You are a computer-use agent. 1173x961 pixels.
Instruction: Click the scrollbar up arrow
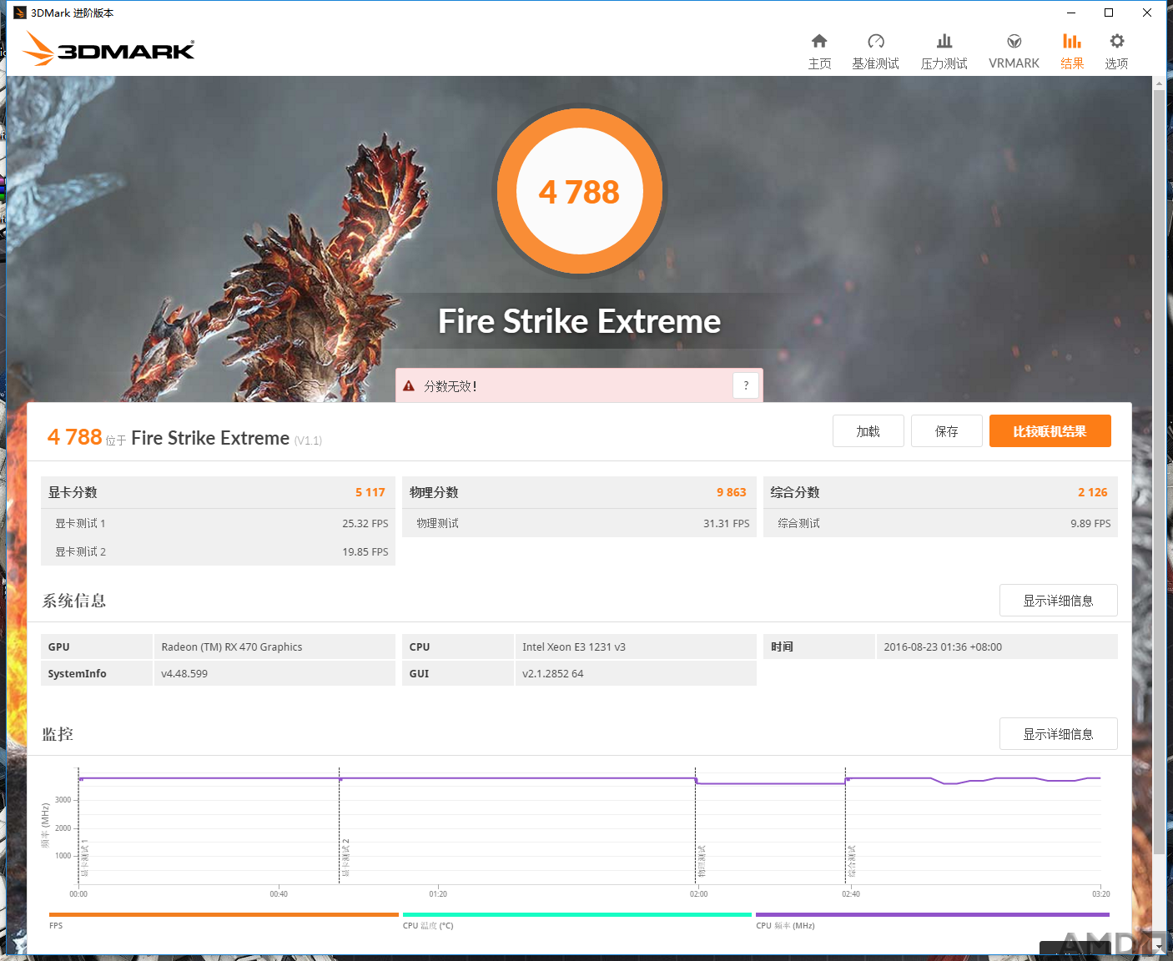[1159, 83]
